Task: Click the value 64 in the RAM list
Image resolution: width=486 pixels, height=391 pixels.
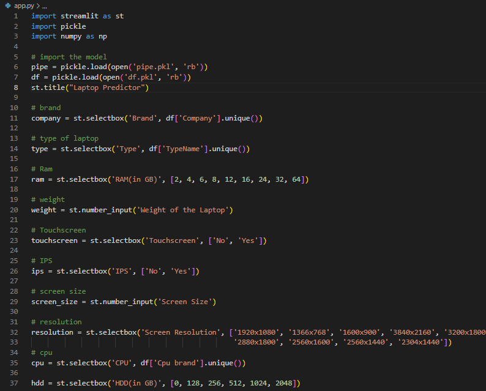Action: coord(296,180)
